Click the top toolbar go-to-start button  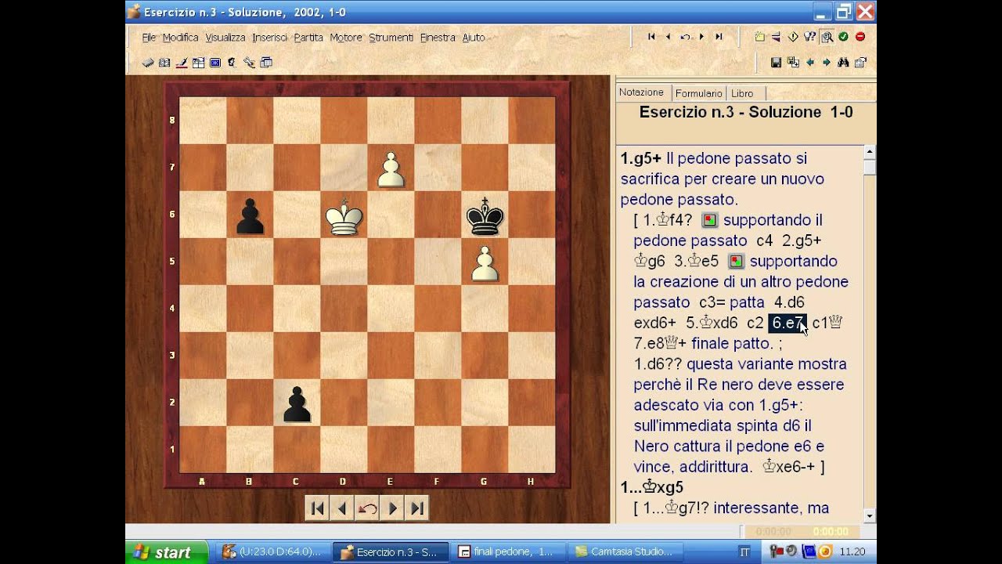(651, 37)
